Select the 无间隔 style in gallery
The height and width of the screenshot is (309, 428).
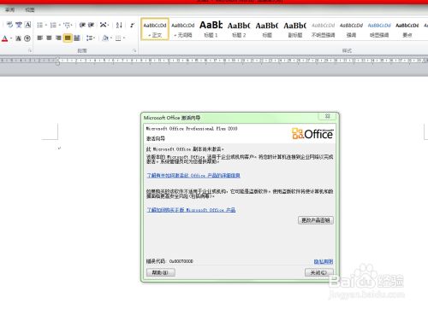coord(183,29)
